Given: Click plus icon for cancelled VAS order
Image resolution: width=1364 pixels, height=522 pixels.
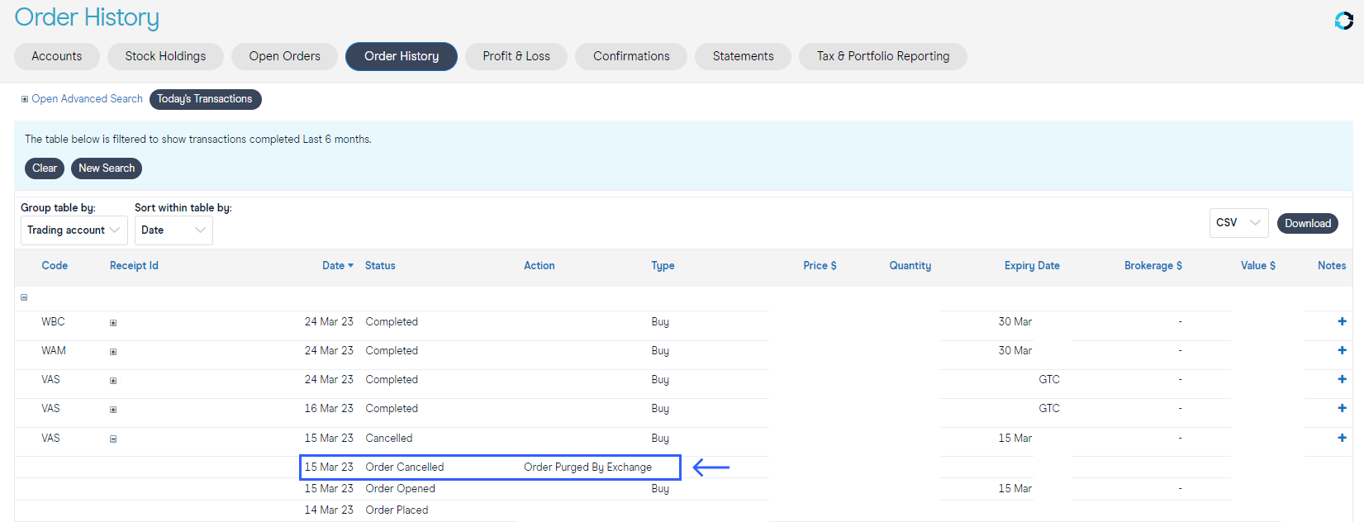Looking at the screenshot, I should coord(1342,438).
